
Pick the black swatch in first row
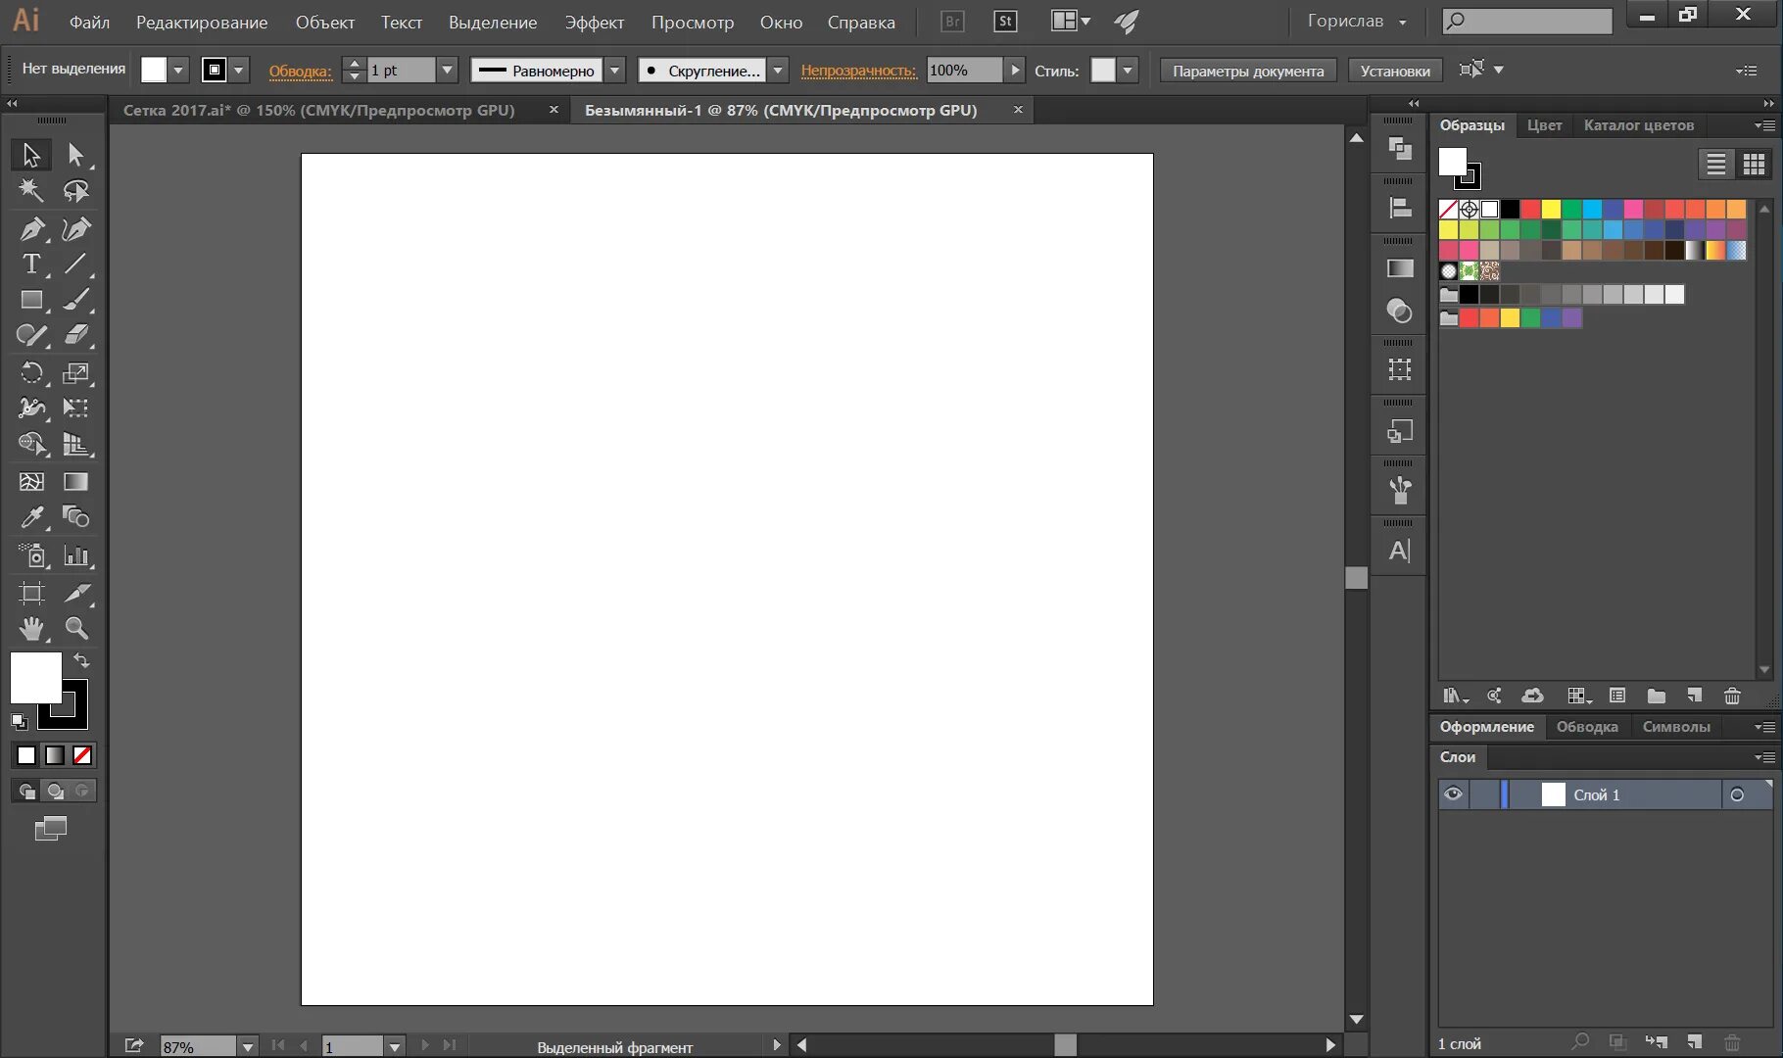1510,209
